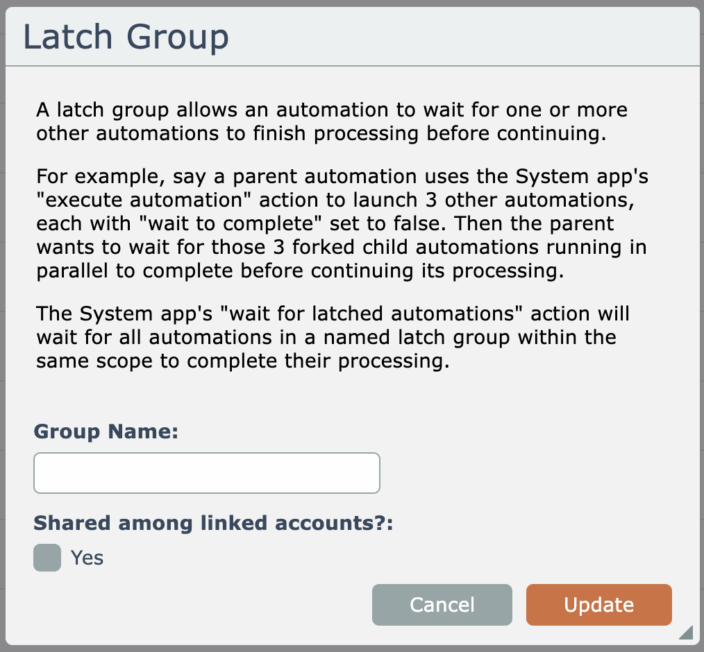Click the "Shared among linked accounts?:" label

click(213, 523)
